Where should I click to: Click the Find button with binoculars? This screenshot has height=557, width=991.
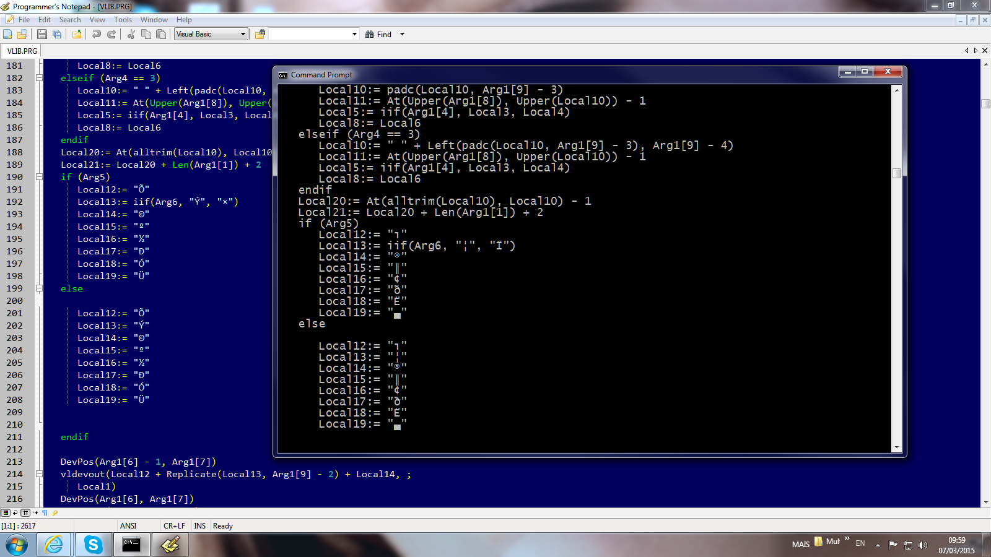(x=378, y=35)
